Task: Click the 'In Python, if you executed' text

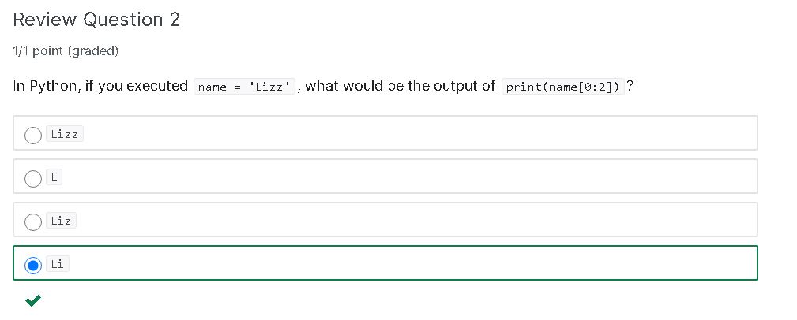Action: tap(100, 86)
